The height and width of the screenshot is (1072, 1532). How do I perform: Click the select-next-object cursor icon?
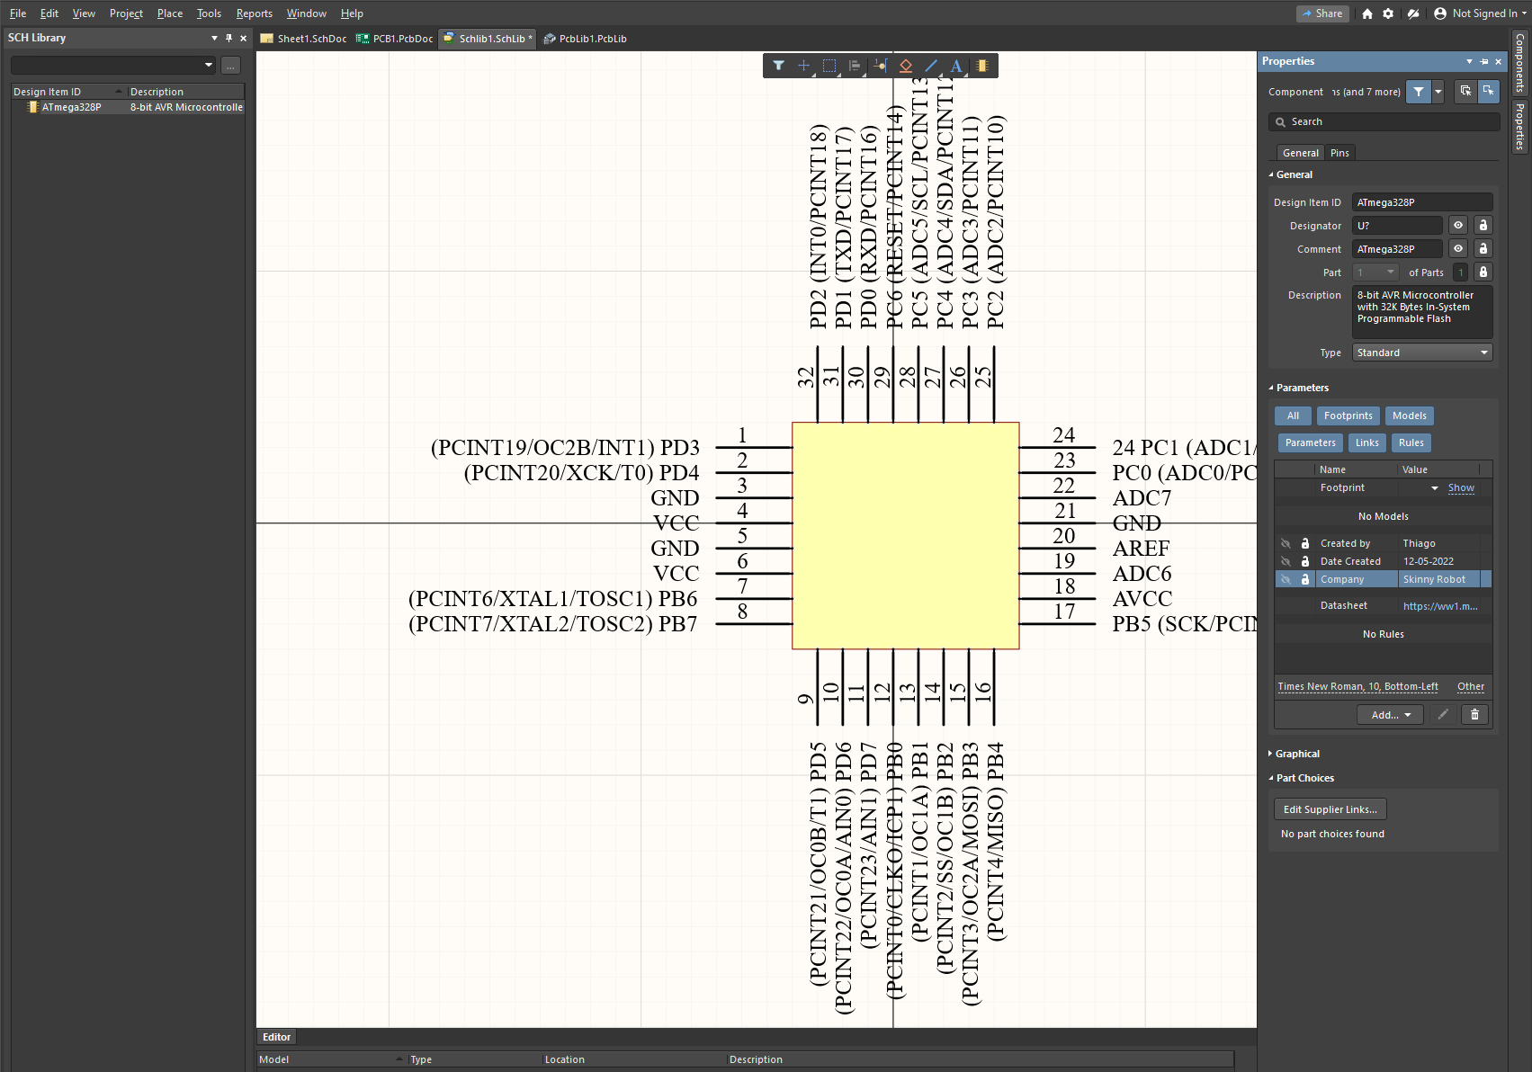(1465, 92)
